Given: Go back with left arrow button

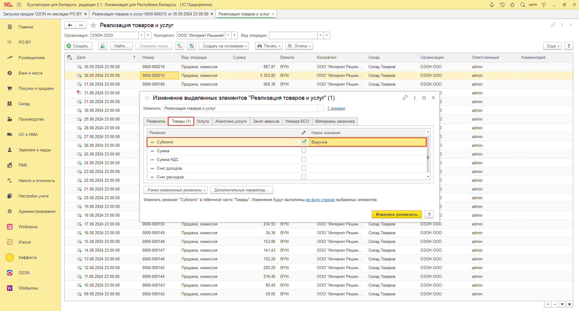Looking at the screenshot, I should tap(70, 25).
